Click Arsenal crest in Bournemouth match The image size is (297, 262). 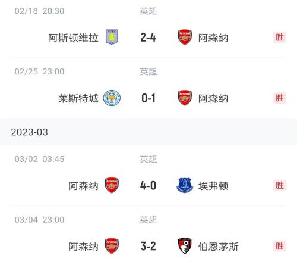pyautogui.click(x=112, y=246)
